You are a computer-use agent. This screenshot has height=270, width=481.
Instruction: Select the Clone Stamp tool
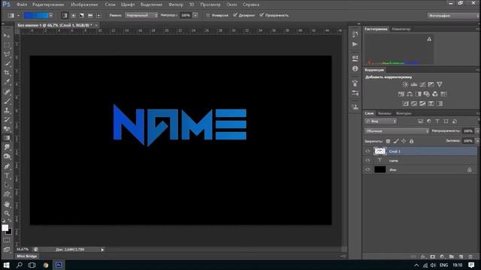click(x=7, y=110)
